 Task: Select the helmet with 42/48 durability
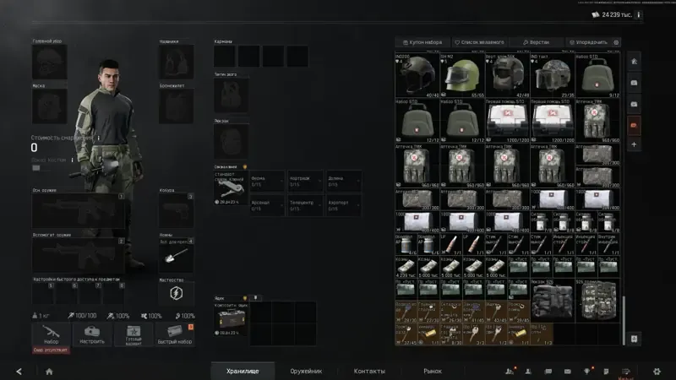[x=508, y=75]
